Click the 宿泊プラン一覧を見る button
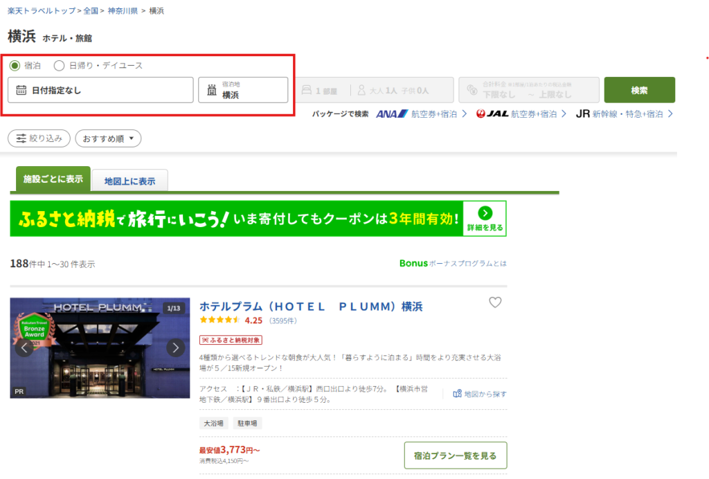Viewport: 709px width, 479px height. tap(455, 455)
